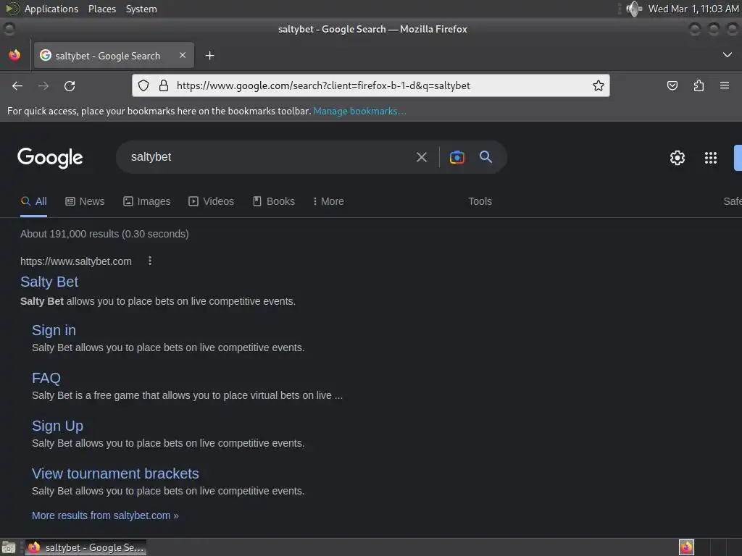
Task: Open the Places menu
Action: (x=102, y=9)
